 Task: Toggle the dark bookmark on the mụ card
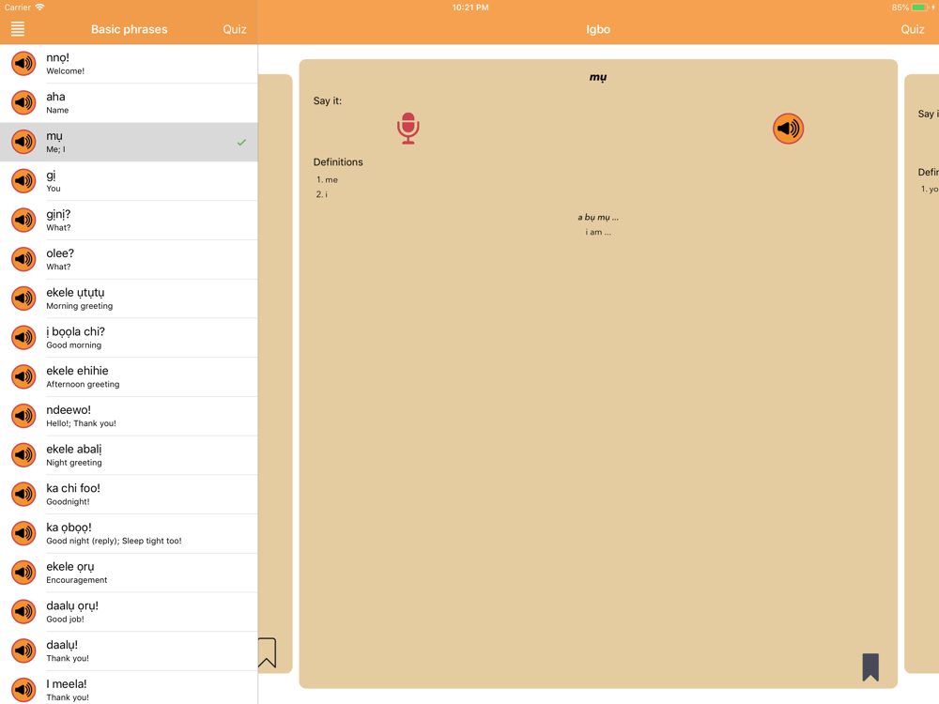[x=870, y=666]
